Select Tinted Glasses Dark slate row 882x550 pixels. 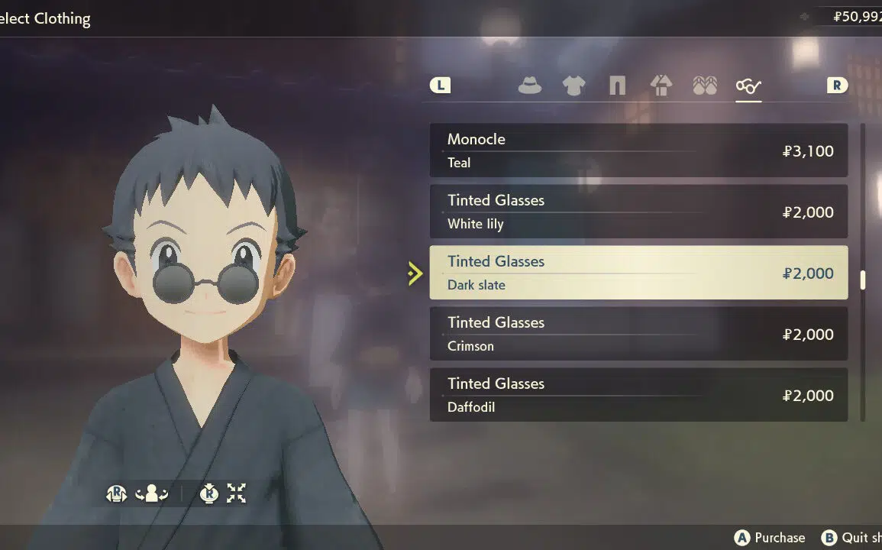[638, 273]
